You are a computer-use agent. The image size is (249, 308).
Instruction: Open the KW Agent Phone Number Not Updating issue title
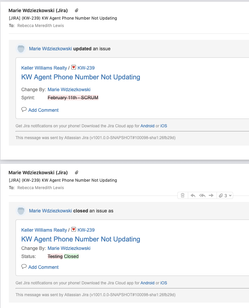click(81, 77)
